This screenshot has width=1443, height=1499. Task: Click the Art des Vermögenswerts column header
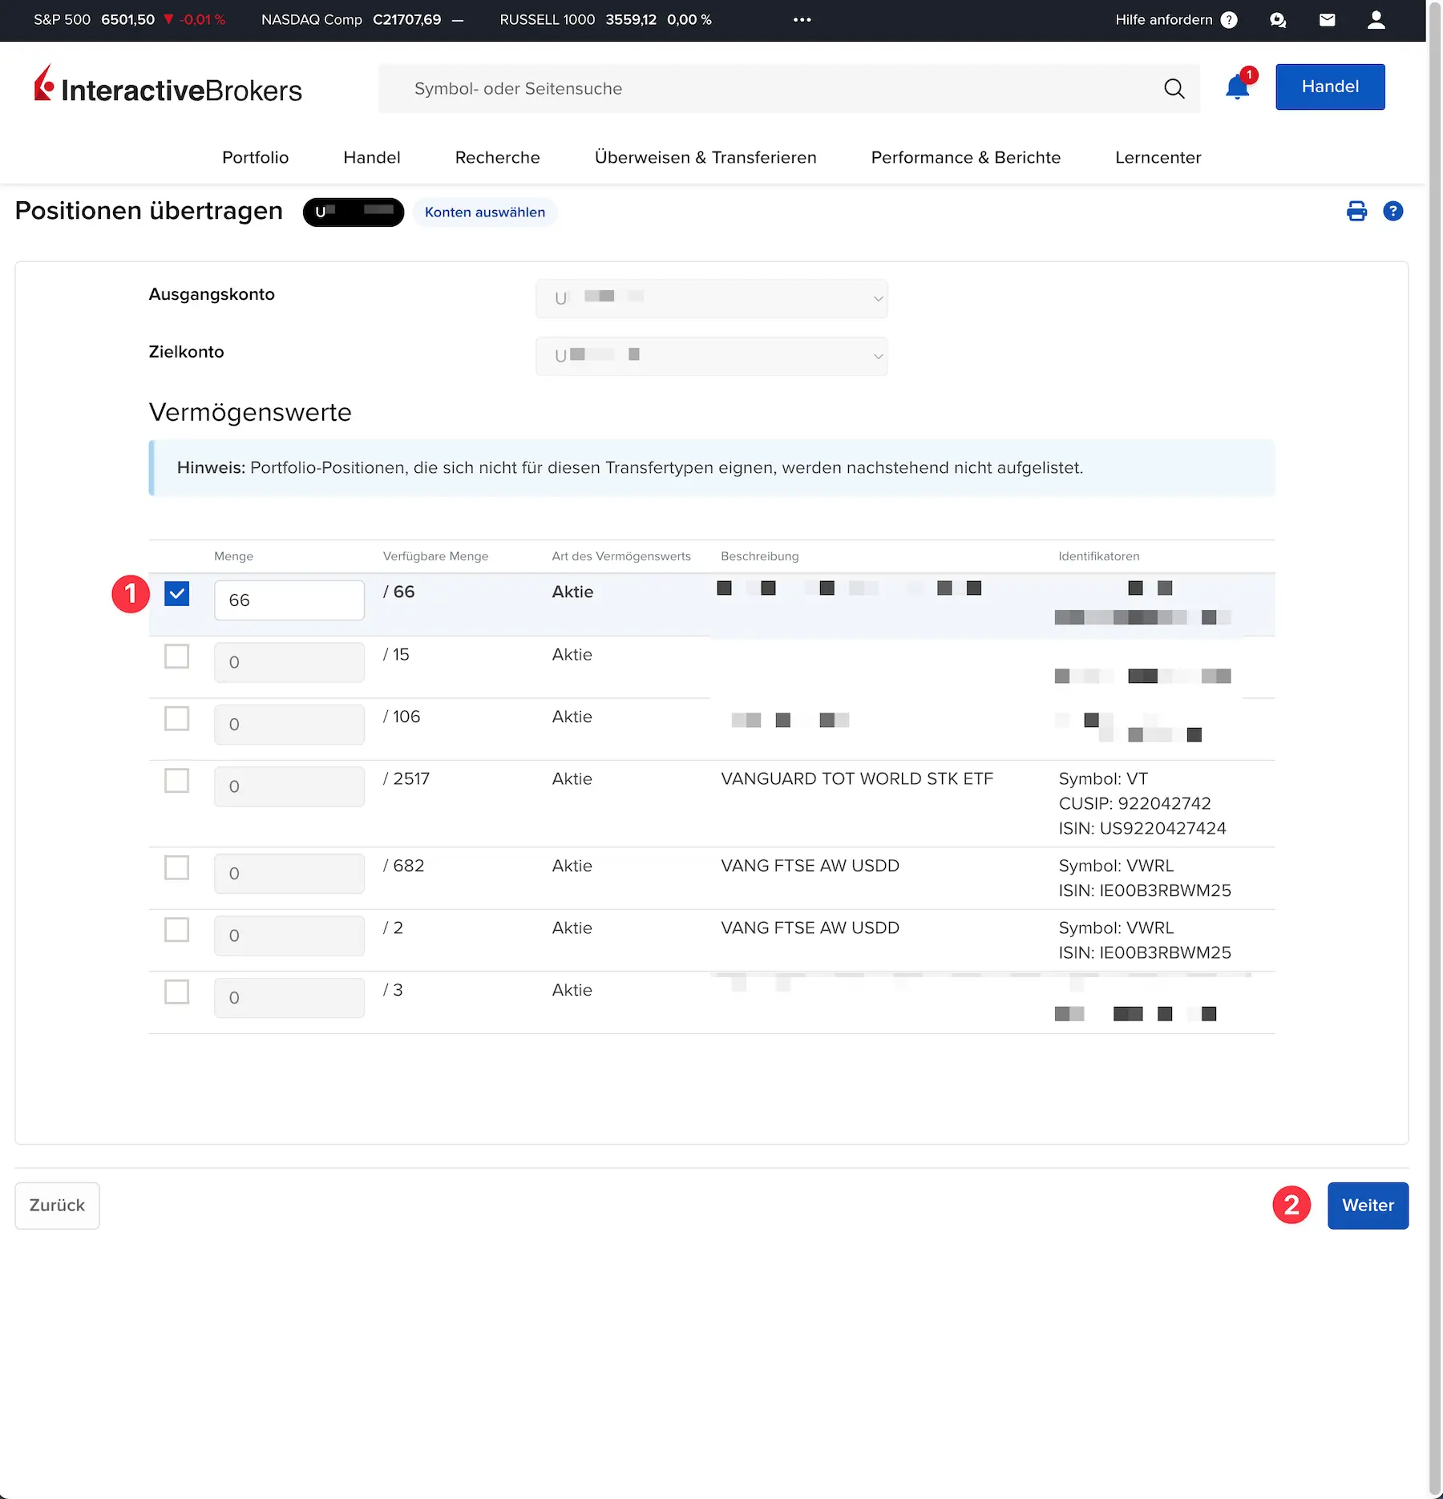coord(621,556)
